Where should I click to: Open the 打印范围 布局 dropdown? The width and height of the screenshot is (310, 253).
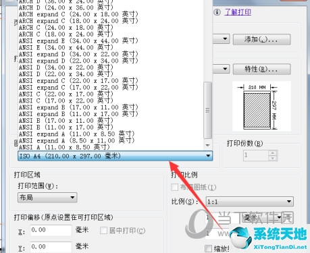tap(47, 198)
